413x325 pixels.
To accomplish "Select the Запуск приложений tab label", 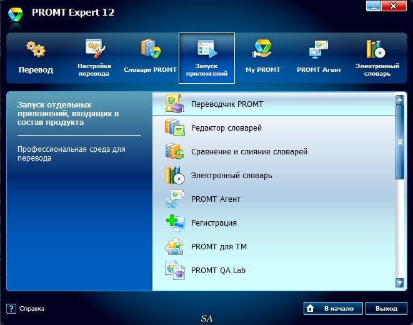I will 207,70.
